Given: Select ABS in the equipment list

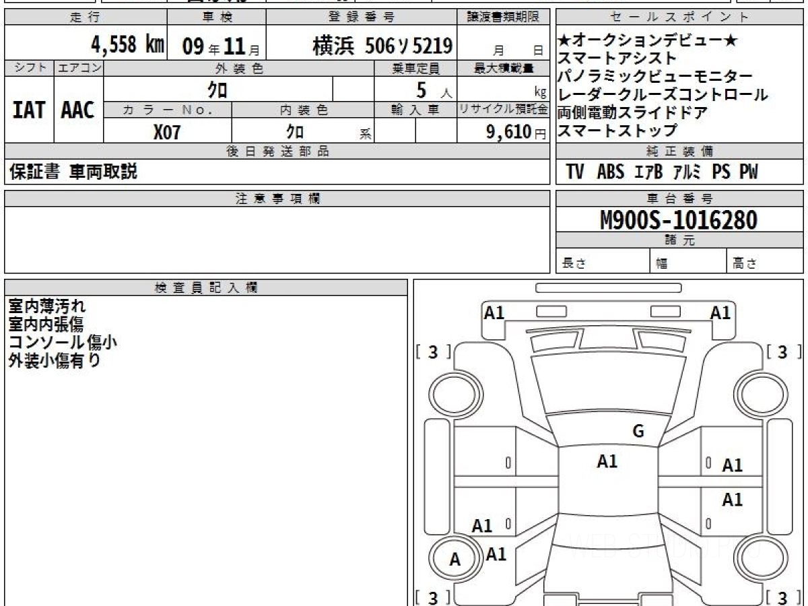Looking at the screenshot, I should click(611, 172).
